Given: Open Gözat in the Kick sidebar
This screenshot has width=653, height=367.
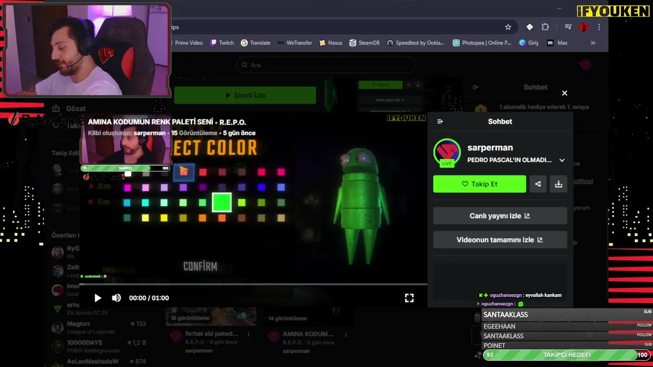Looking at the screenshot, I should pyautogui.click(x=69, y=109).
